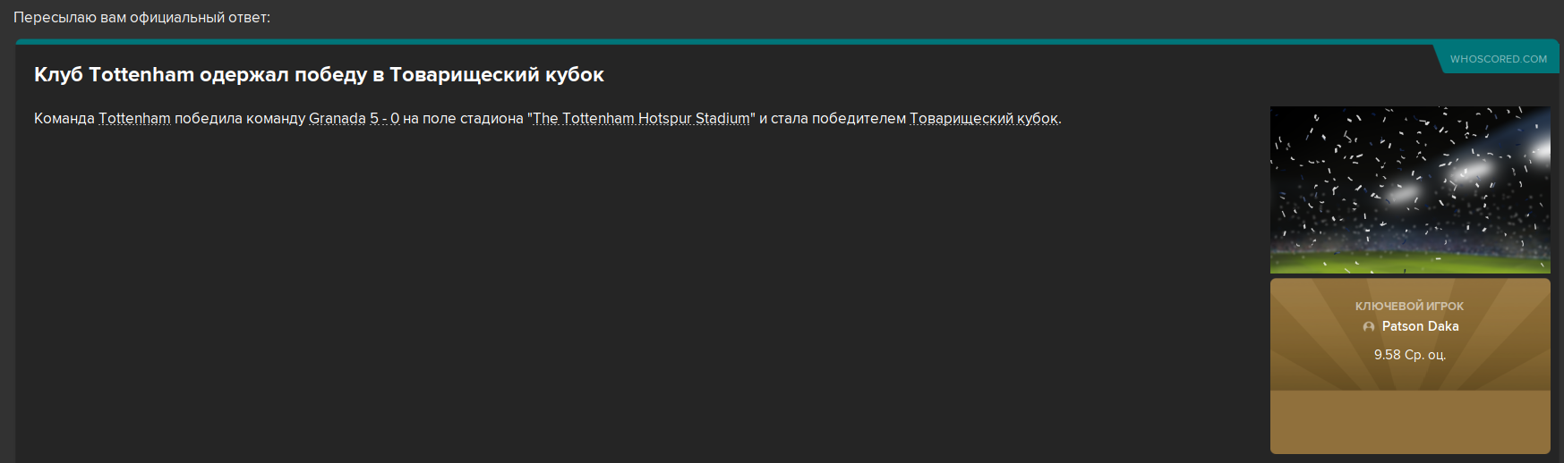
Task: Open the Tottenham team link in the article body
Action: [x=134, y=119]
